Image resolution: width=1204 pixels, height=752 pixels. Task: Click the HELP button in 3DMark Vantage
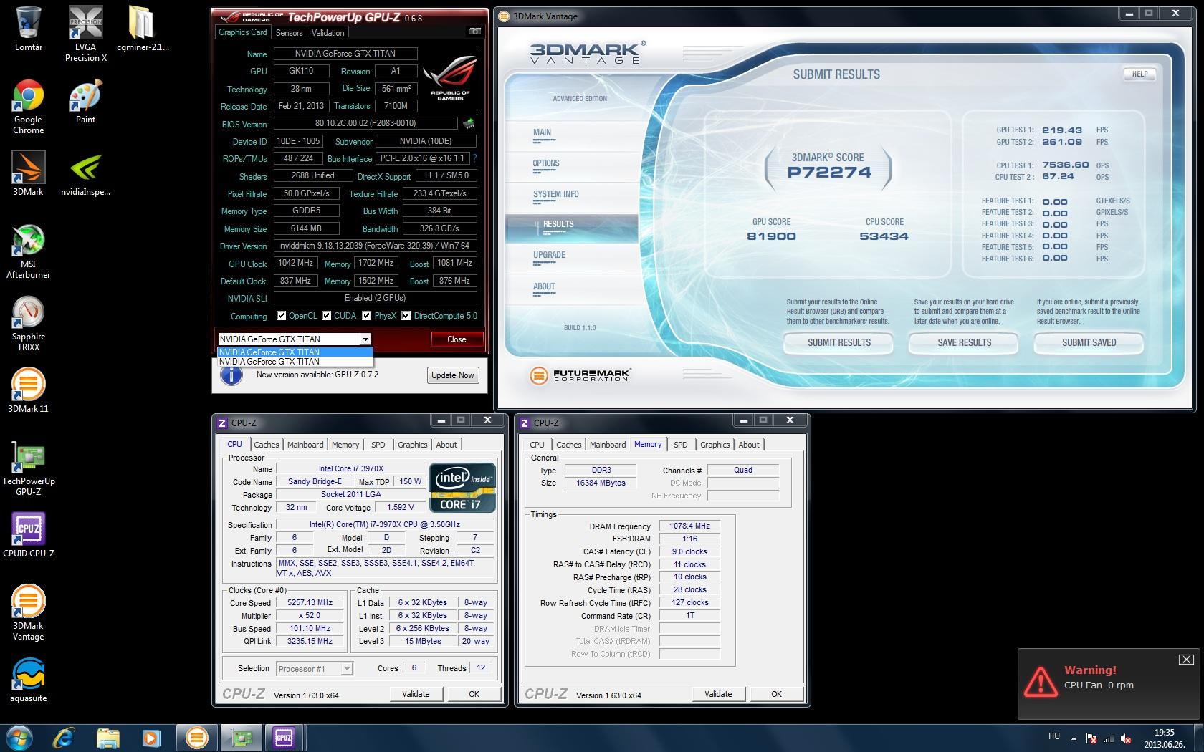coord(1139,74)
